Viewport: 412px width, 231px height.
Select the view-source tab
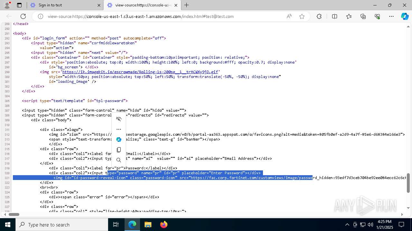point(142,5)
